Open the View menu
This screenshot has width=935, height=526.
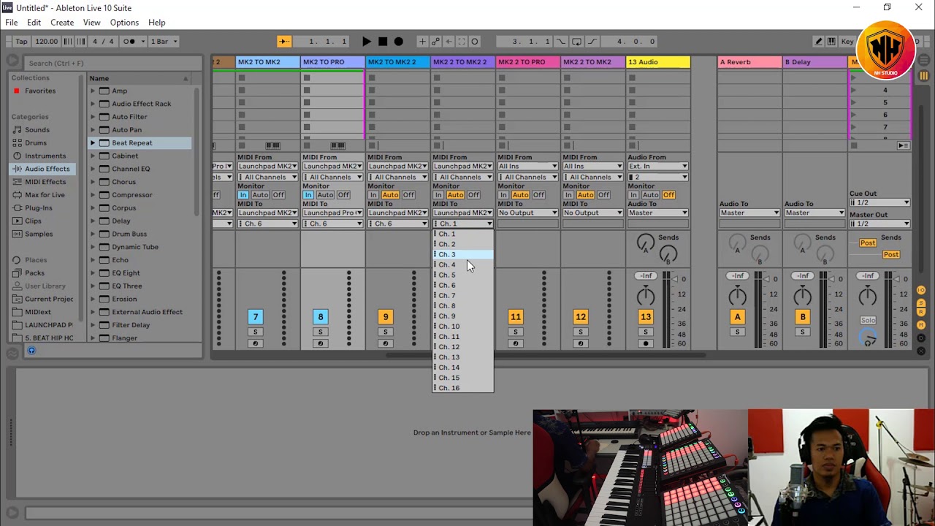(91, 23)
